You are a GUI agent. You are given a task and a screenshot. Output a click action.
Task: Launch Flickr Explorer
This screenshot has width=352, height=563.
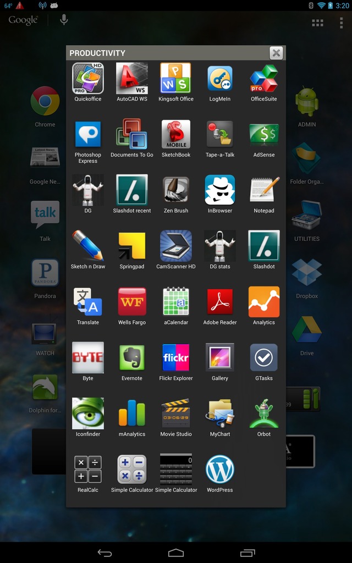pyautogui.click(x=176, y=357)
